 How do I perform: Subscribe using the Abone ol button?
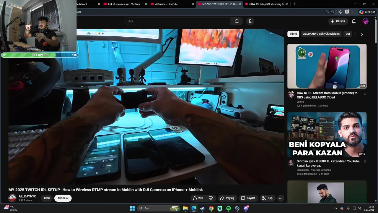(x=63, y=198)
